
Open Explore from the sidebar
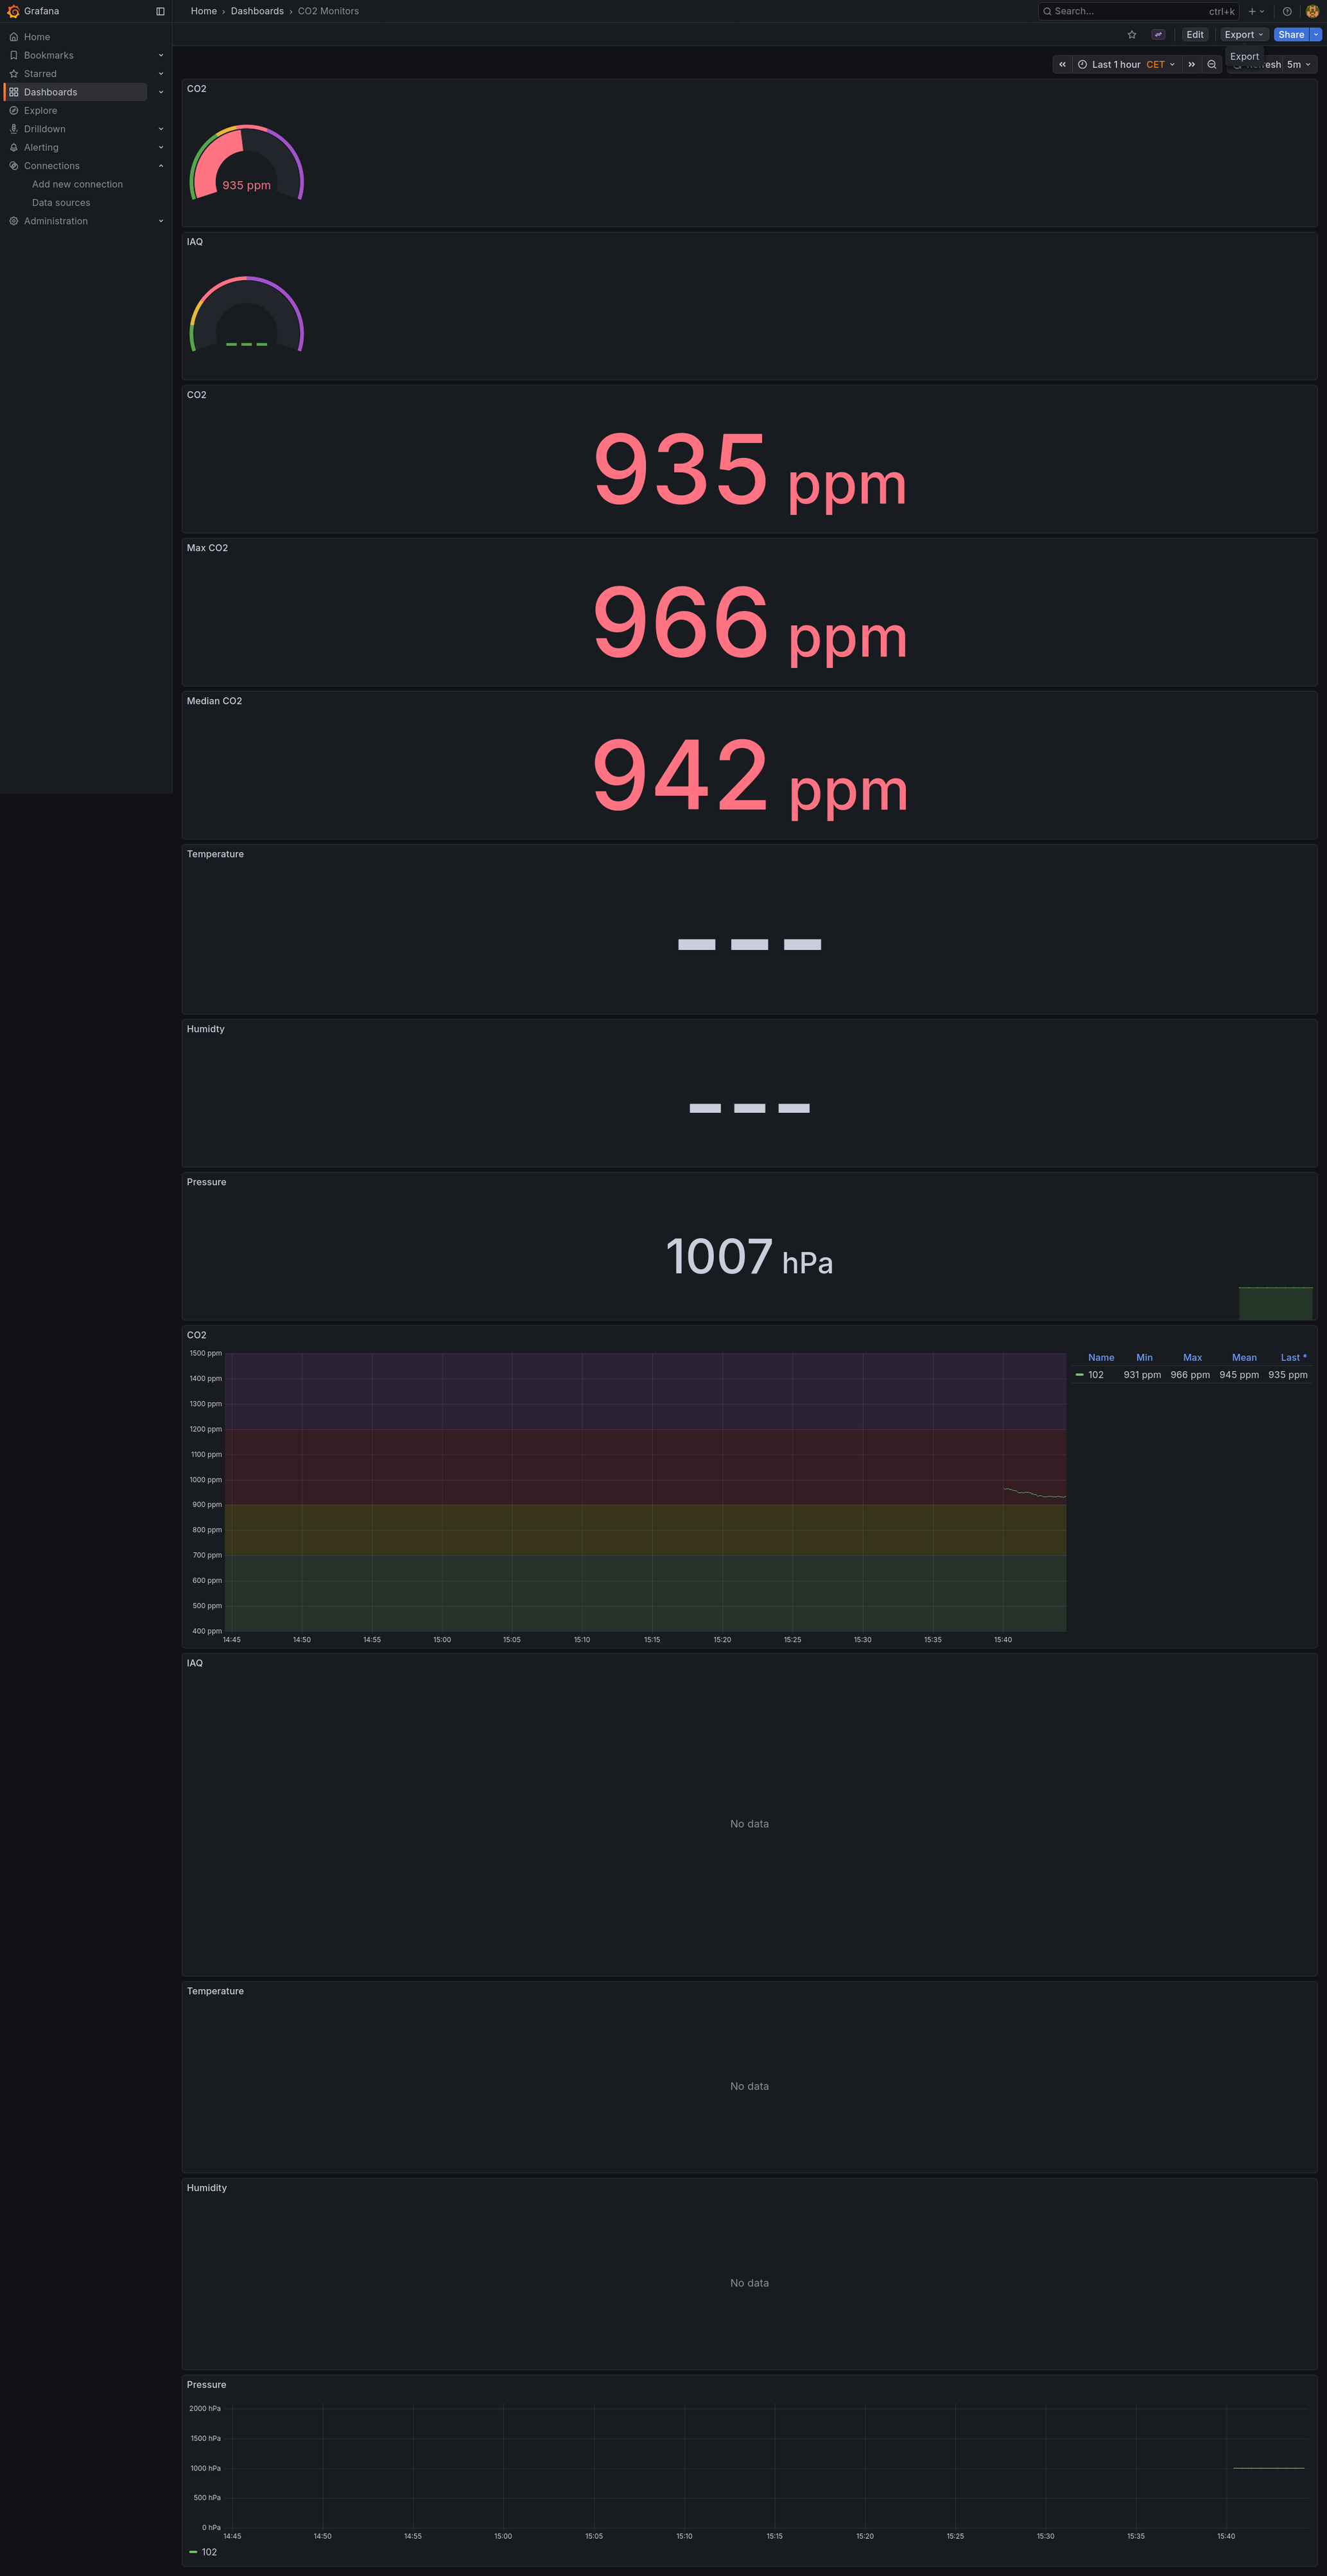pyautogui.click(x=40, y=111)
